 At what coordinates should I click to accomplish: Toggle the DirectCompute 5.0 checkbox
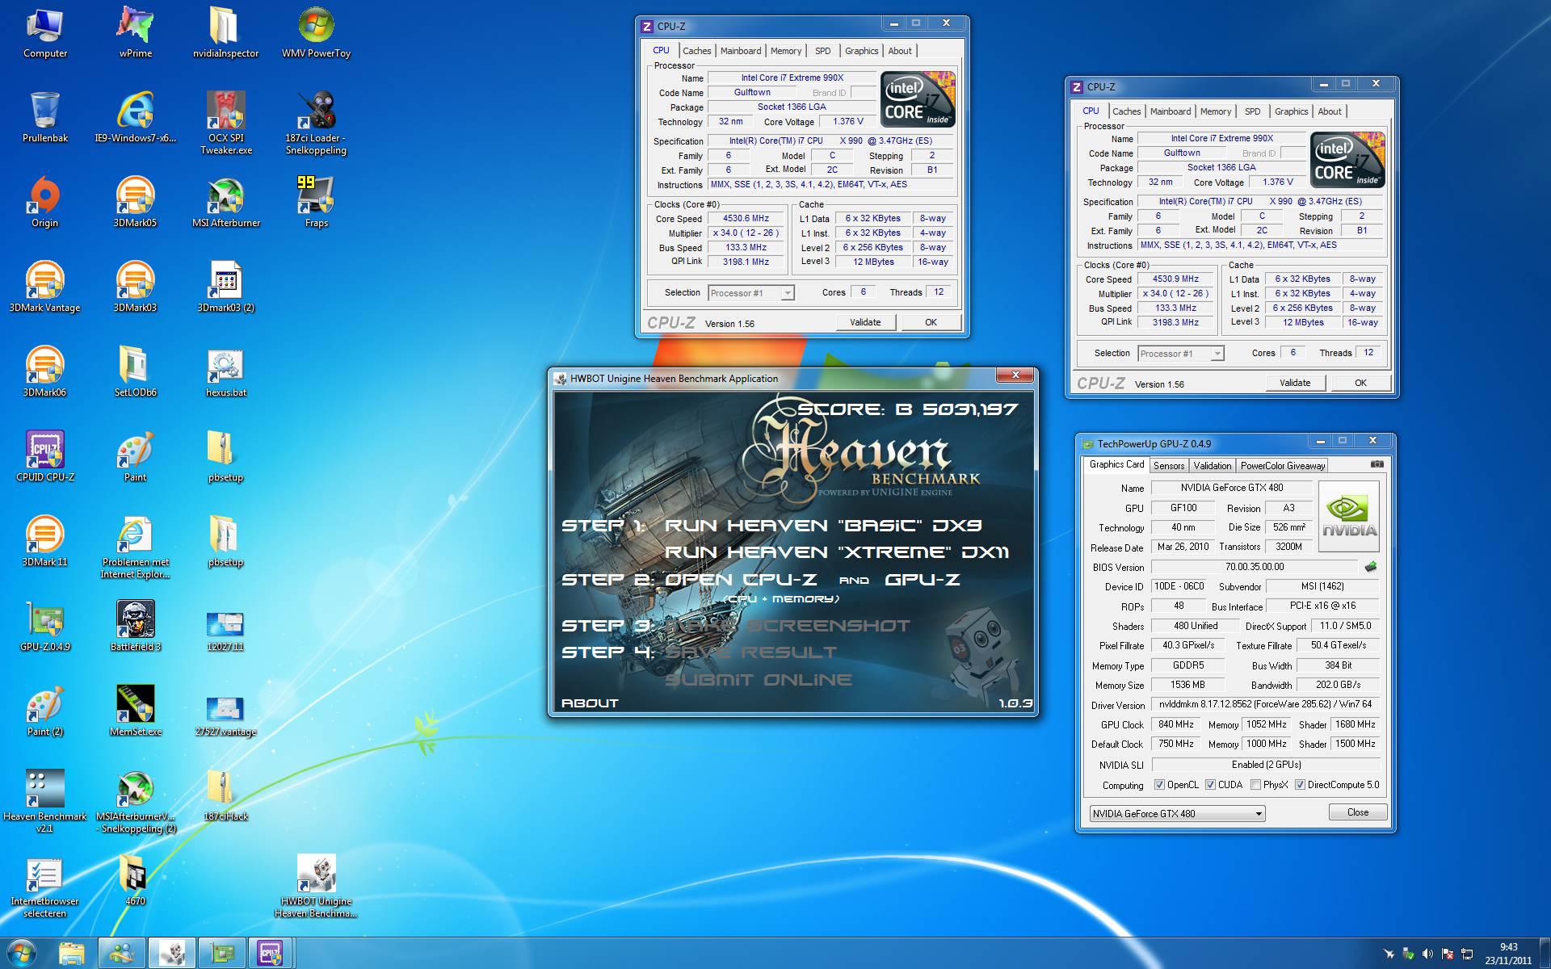[1300, 785]
